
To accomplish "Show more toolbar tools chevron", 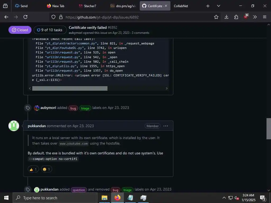I will pos(255,17).
